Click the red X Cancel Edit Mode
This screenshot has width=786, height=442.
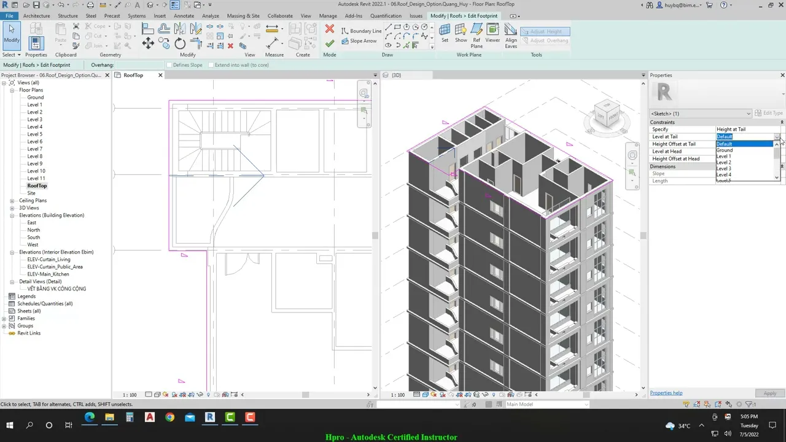(330, 29)
